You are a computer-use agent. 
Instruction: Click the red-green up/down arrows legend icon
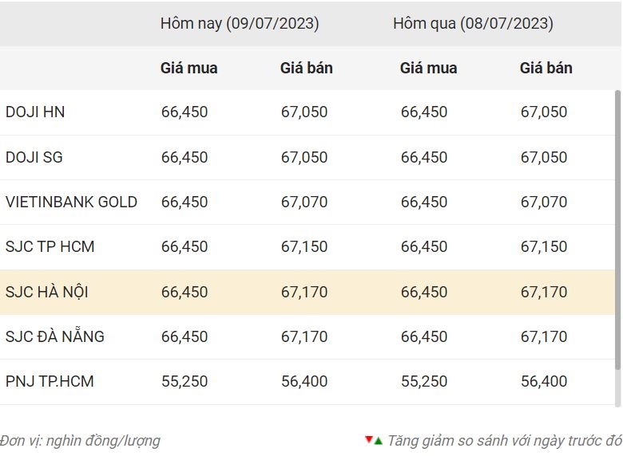[374, 440]
